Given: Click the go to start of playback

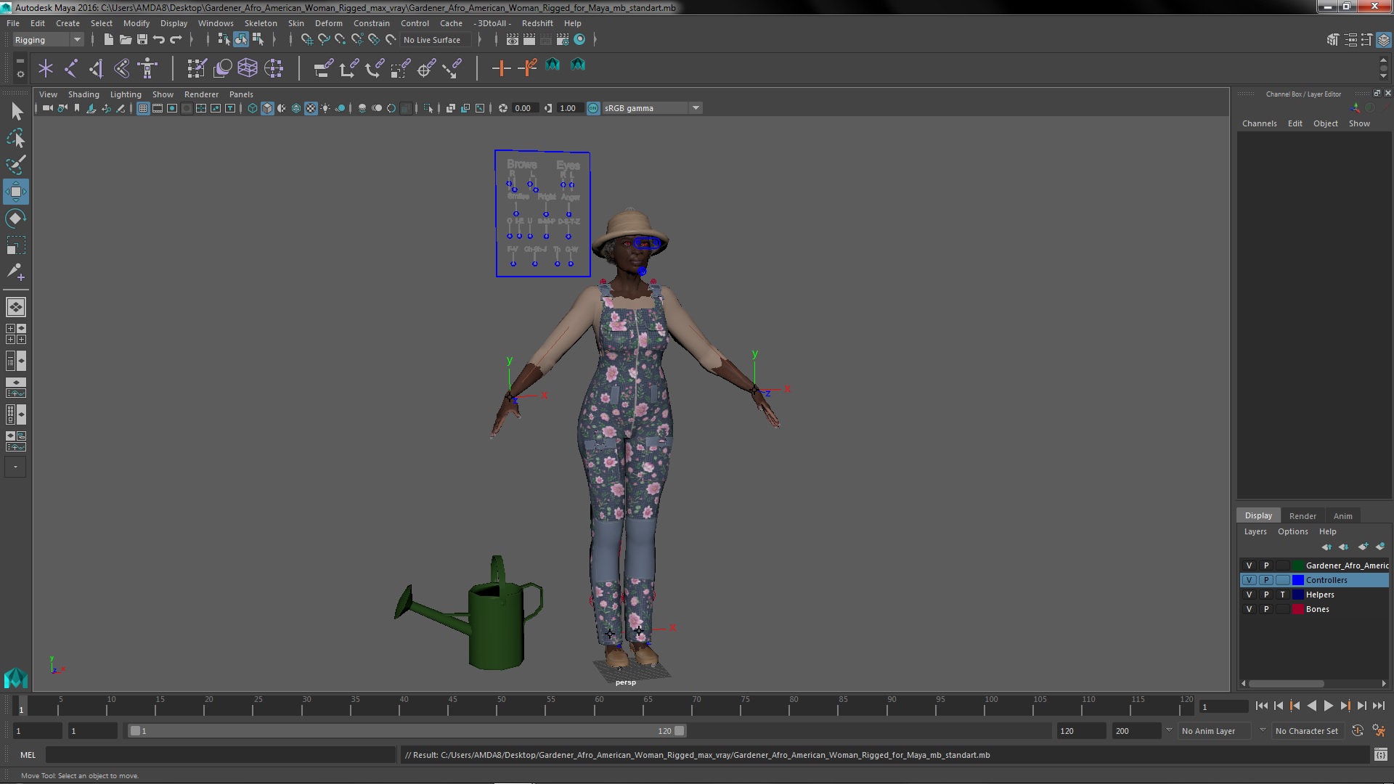Looking at the screenshot, I should point(1261,706).
